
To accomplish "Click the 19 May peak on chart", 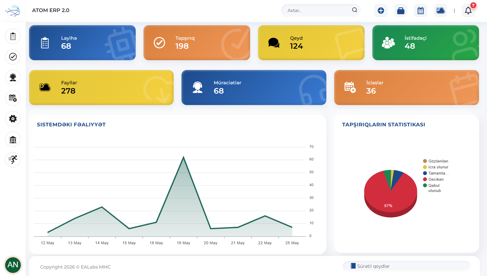I will [x=183, y=157].
